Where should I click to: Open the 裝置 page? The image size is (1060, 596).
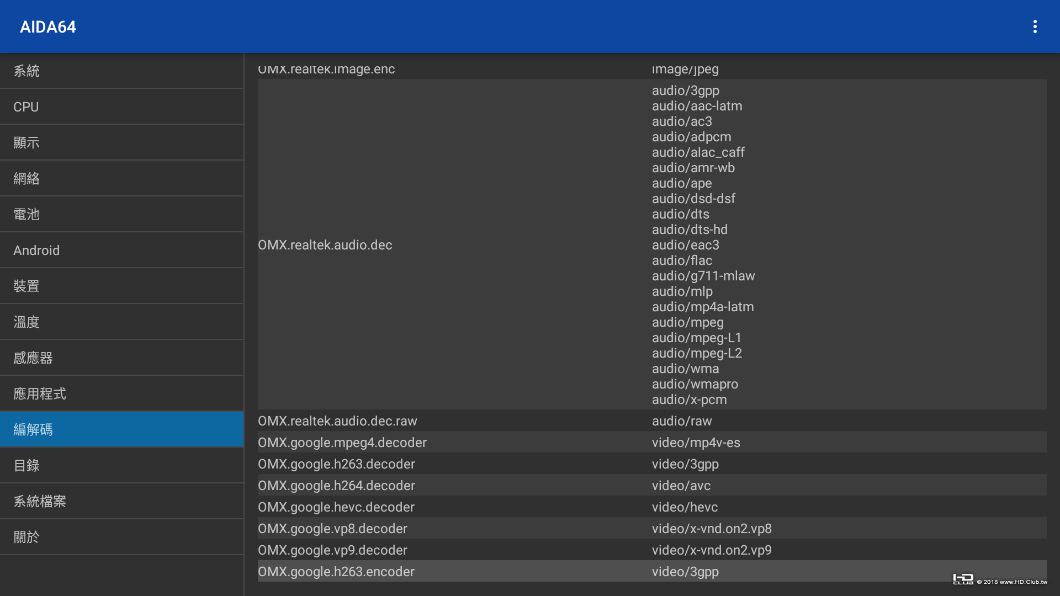click(x=121, y=286)
